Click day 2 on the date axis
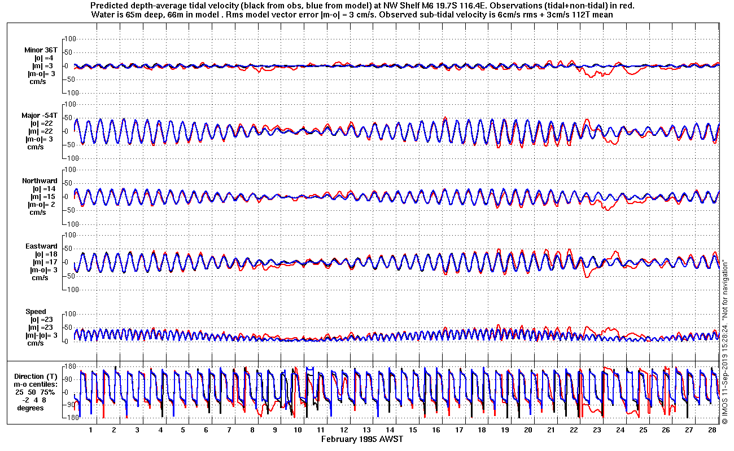 coord(113,430)
